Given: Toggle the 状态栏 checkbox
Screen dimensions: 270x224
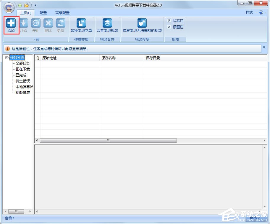Looking at the screenshot, I should click(x=169, y=21).
